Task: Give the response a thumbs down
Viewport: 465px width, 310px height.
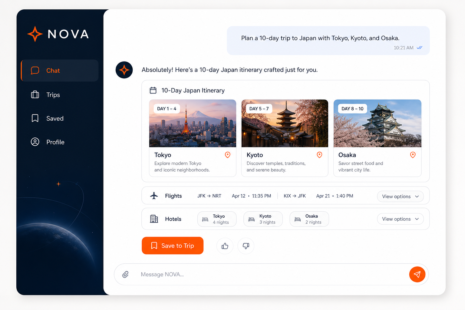Action: point(246,246)
